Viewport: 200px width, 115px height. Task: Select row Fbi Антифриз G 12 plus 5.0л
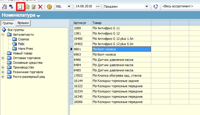pos(121,44)
